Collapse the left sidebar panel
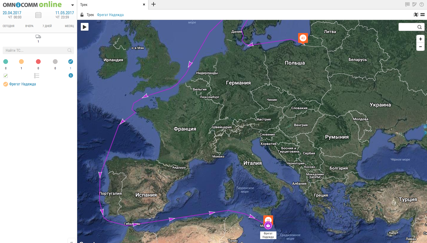 [x=72, y=242]
